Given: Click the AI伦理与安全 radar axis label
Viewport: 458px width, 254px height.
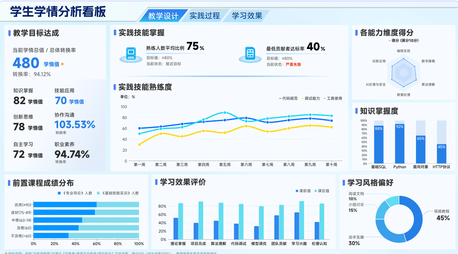Looking at the screenshot, I should coord(376,84).
